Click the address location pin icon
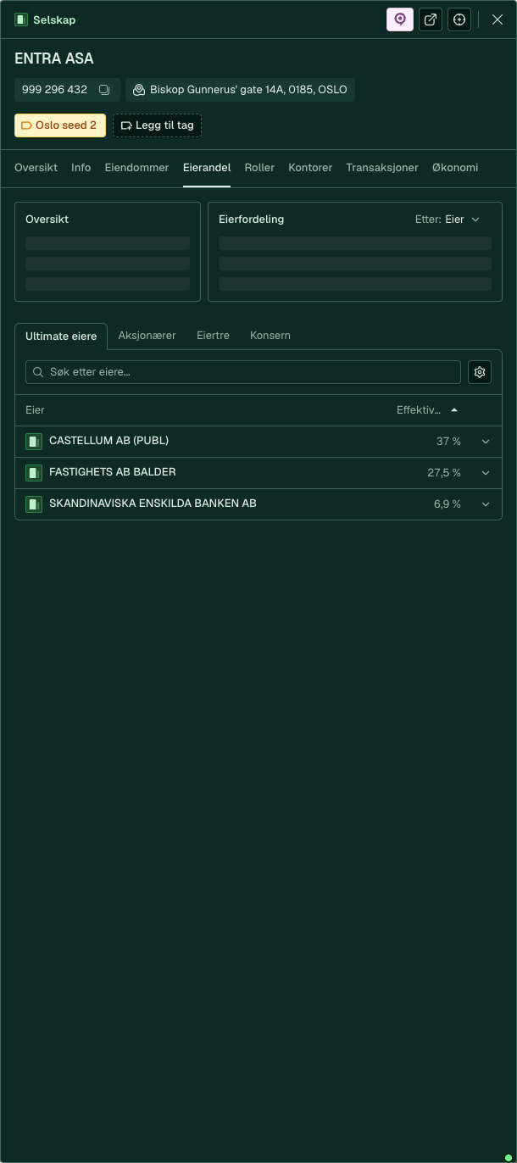This screenshot has width=517, height=1163. coord(139,89)
